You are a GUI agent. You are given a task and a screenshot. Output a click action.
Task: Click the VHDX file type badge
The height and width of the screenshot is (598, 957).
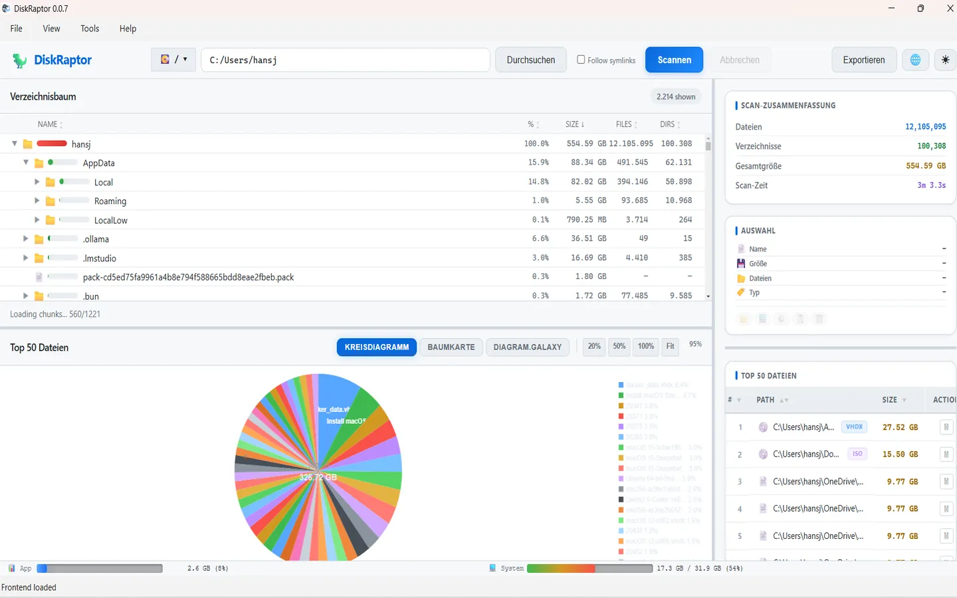855,427
